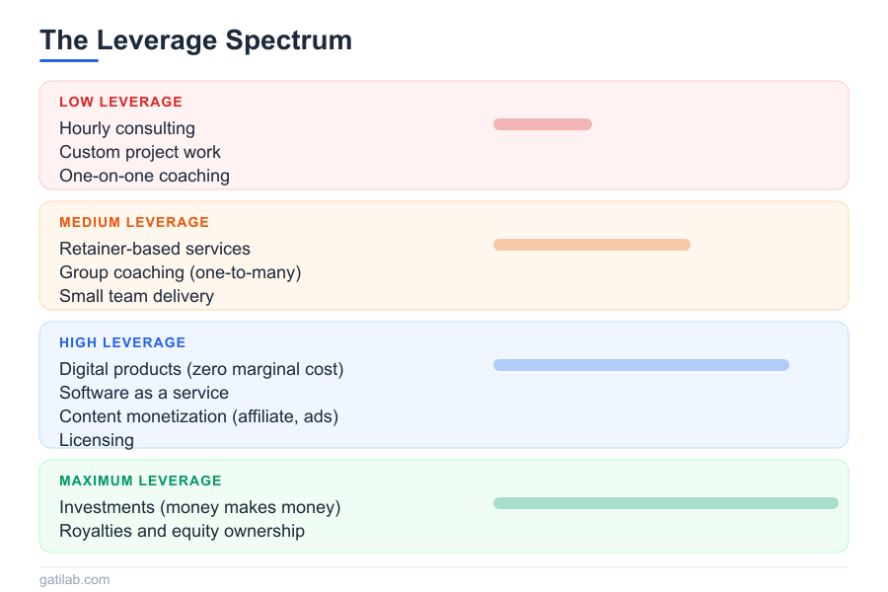Select the MEDIUM LEVERAGE heading
Screen dimensions: 888x592
(134, 222)
